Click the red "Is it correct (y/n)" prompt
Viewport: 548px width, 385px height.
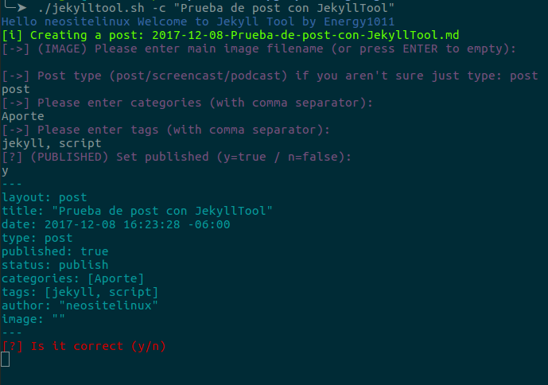(x=84, y=346)
